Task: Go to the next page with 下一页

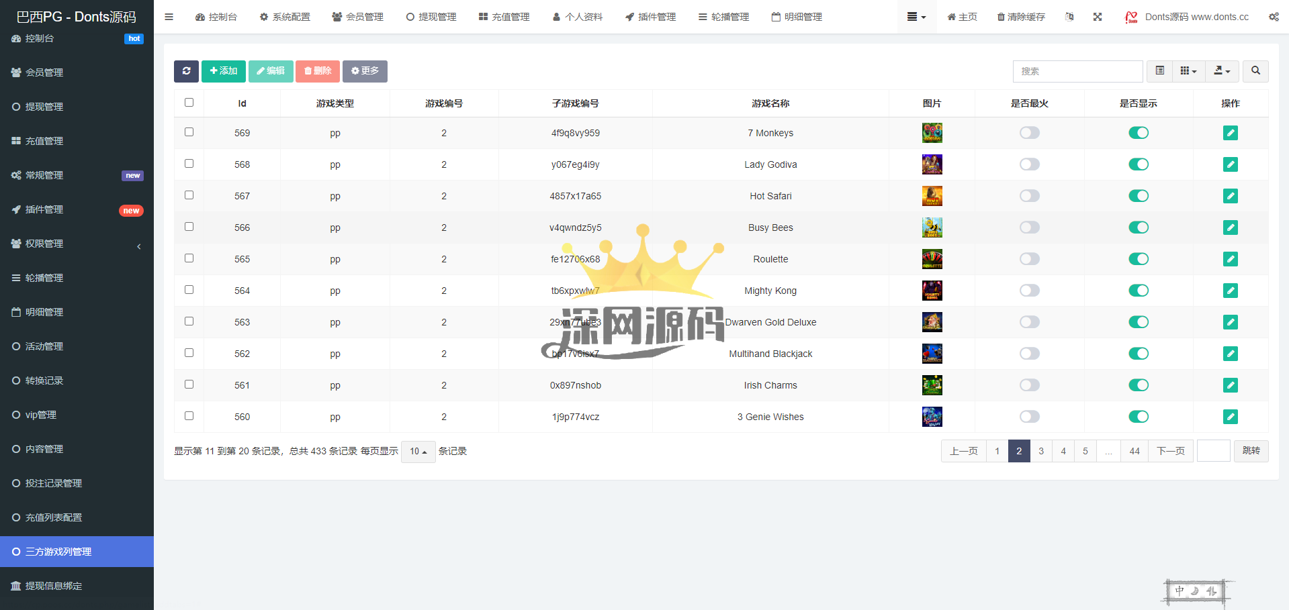Action: [1170, 451]
